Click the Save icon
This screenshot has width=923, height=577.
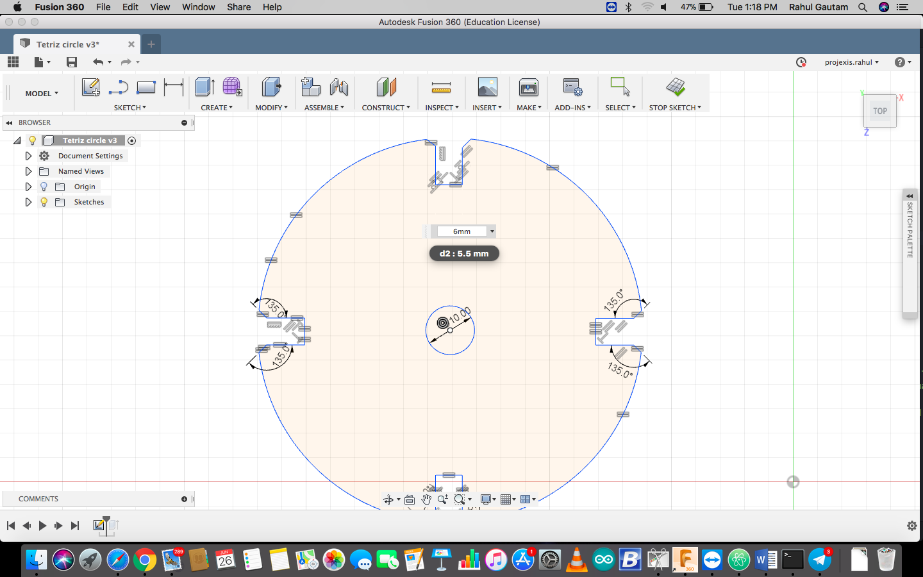(x=72, y=62)
